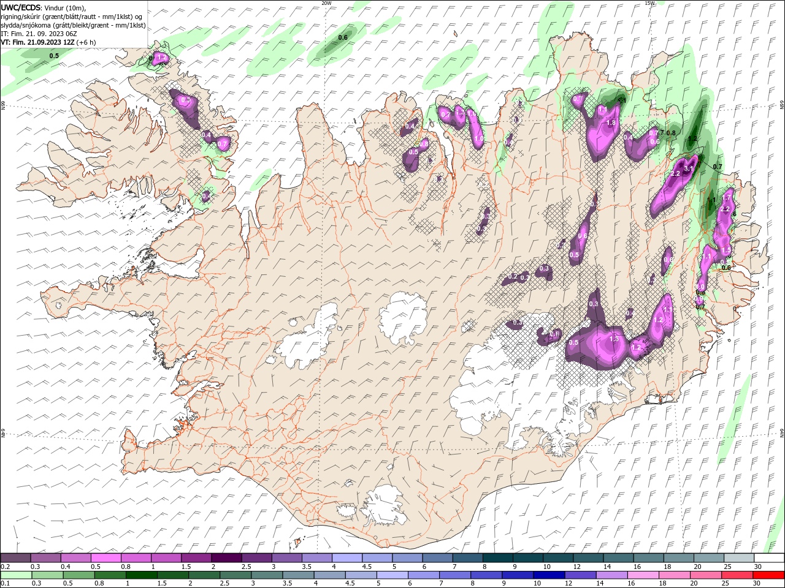Image resolution: width=785 pixels, height=588 pixels.
Task: Pick the purple 1.5 swatch in the upper legend row
Action: coord(197,558)
